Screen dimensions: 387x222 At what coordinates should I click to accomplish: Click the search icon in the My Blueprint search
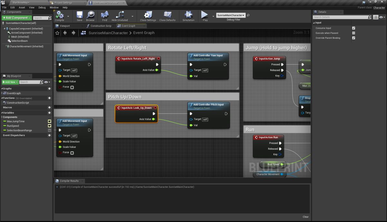click(41, 82)
